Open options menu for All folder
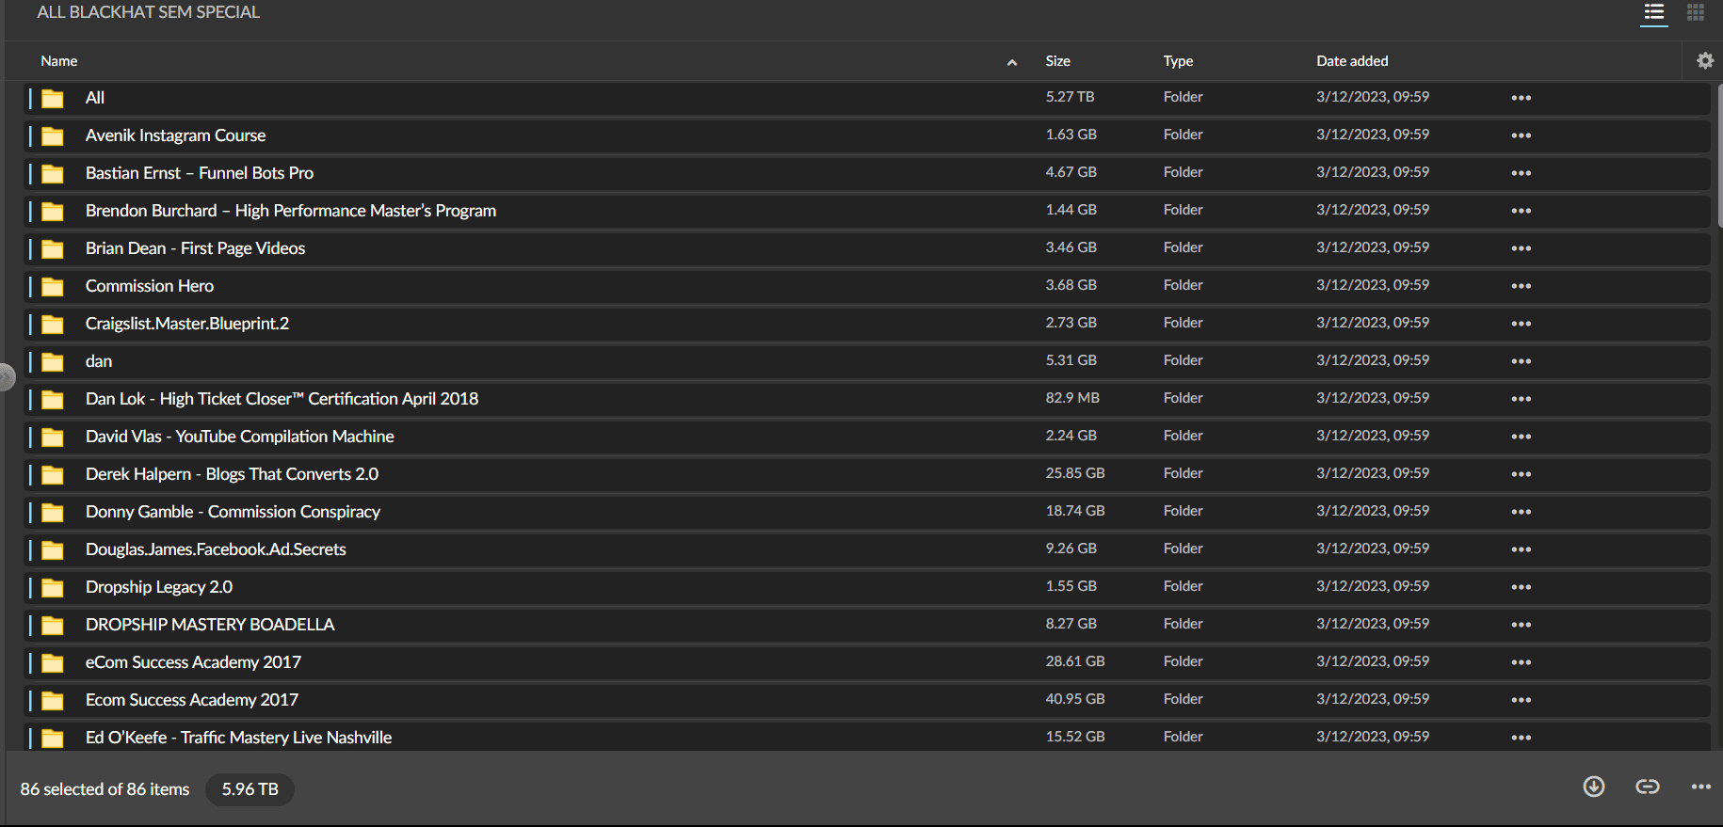Viewport: 1723px width, 827px height. pos(1522,98)
